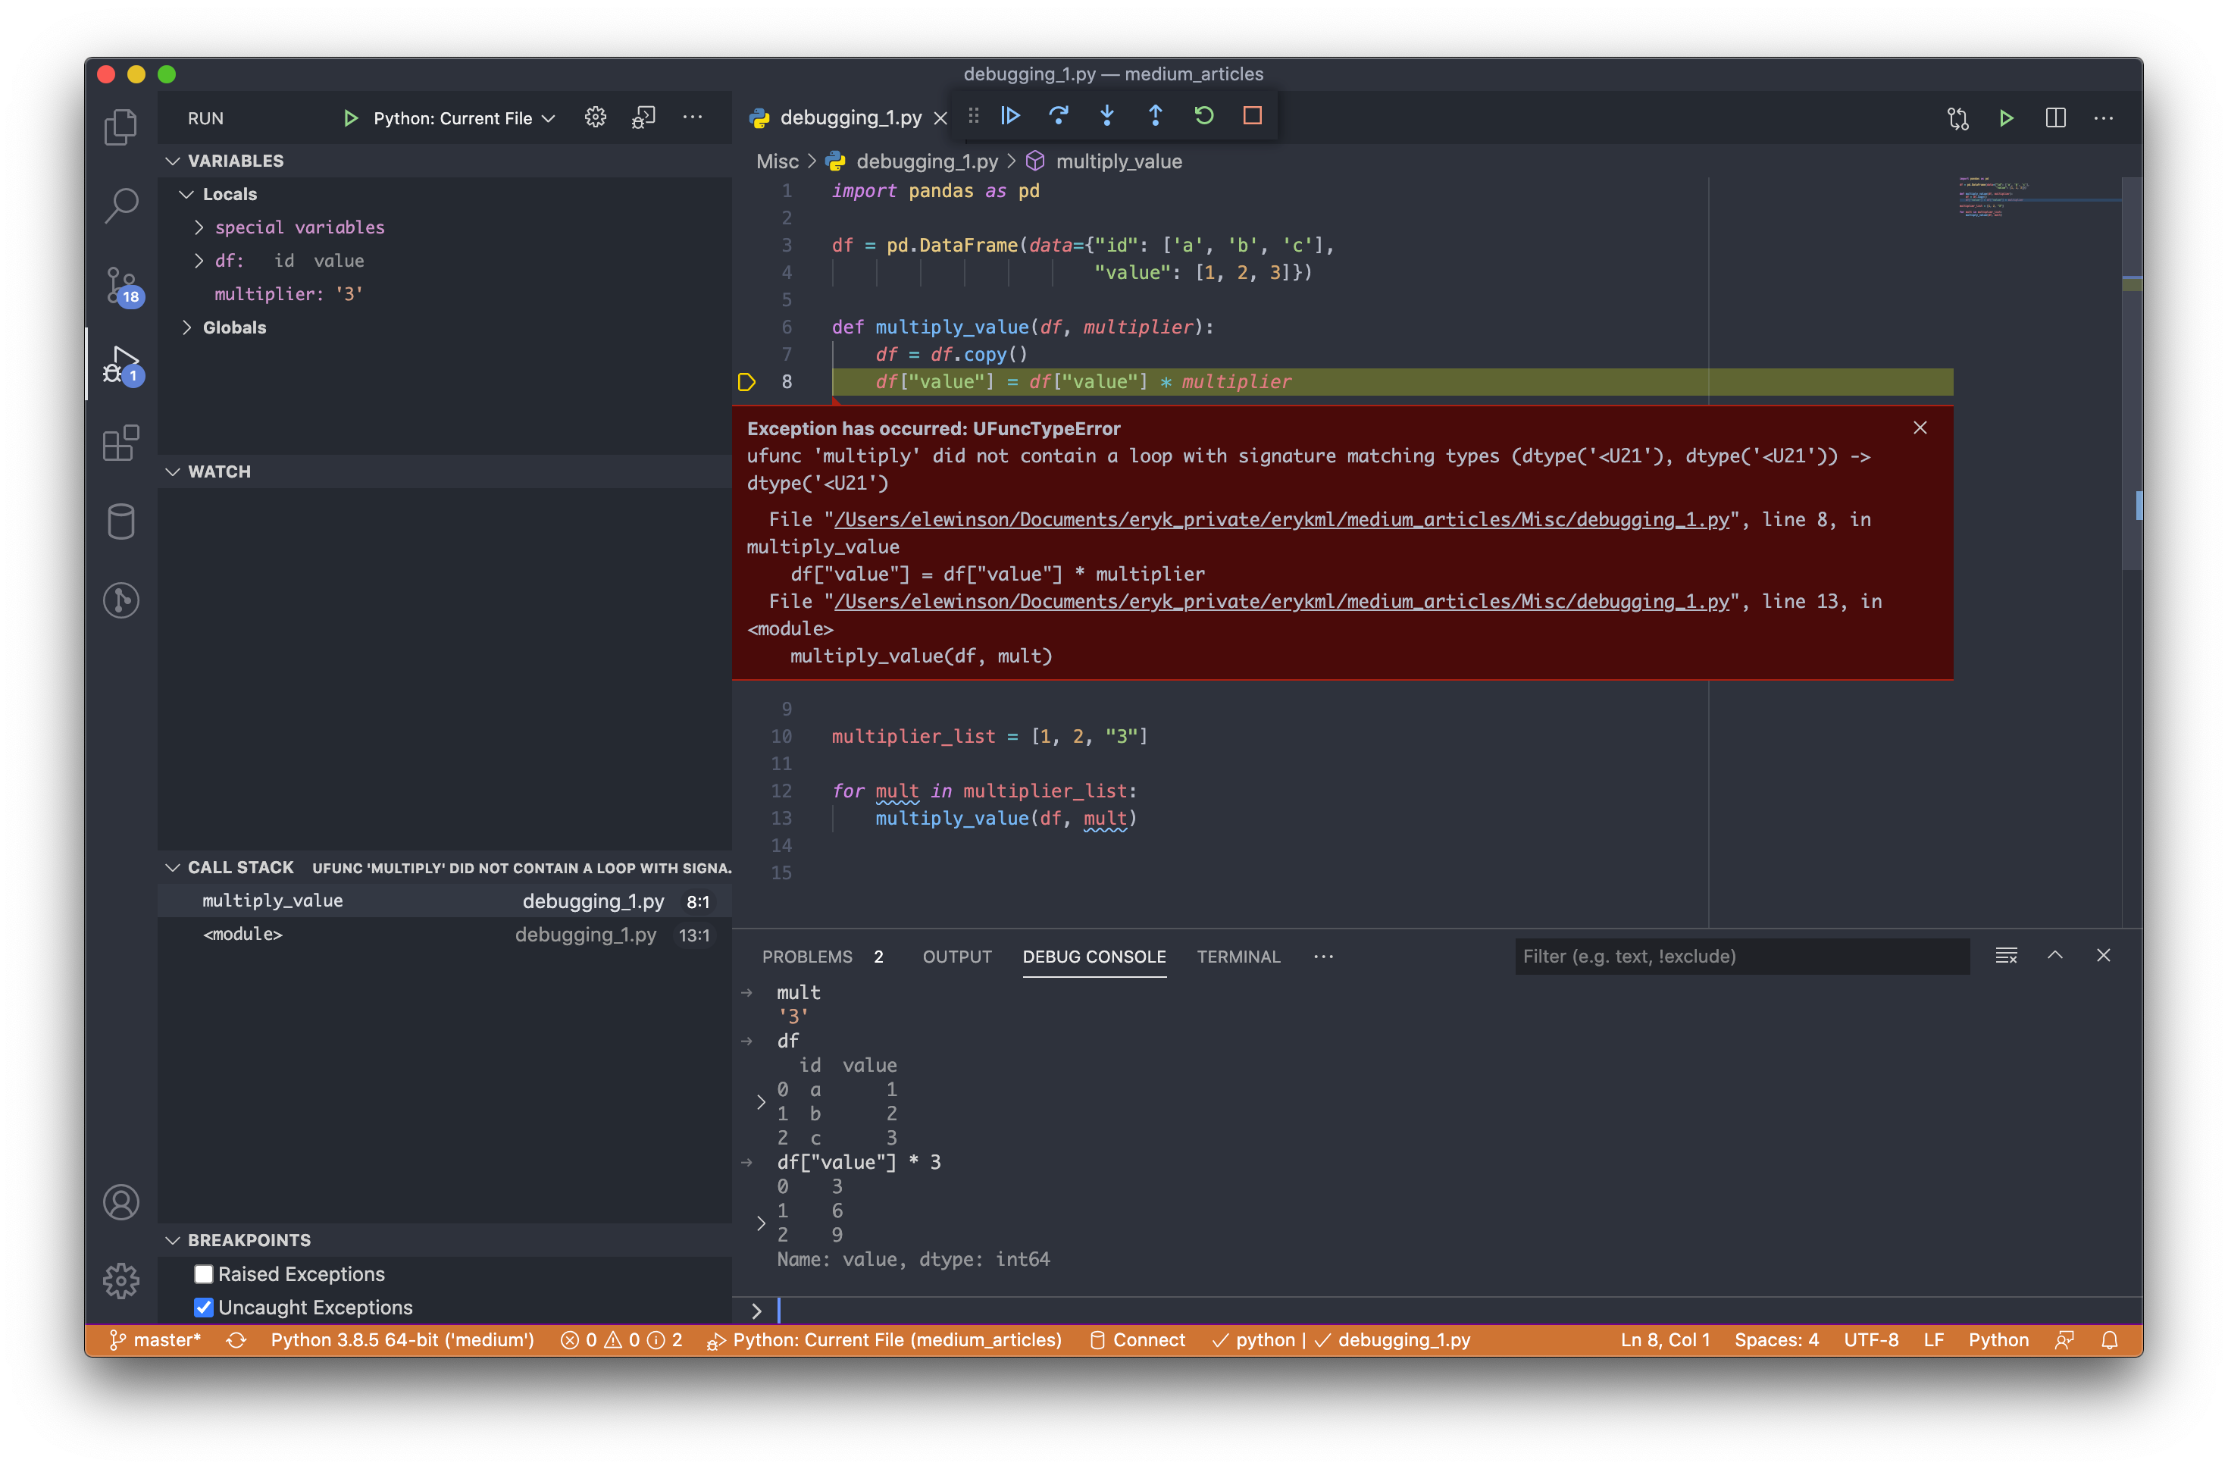Open the Extensions sidebar view
Image resolution: width=2228 pixels, height=1469 pixels.
coord(120,443)
